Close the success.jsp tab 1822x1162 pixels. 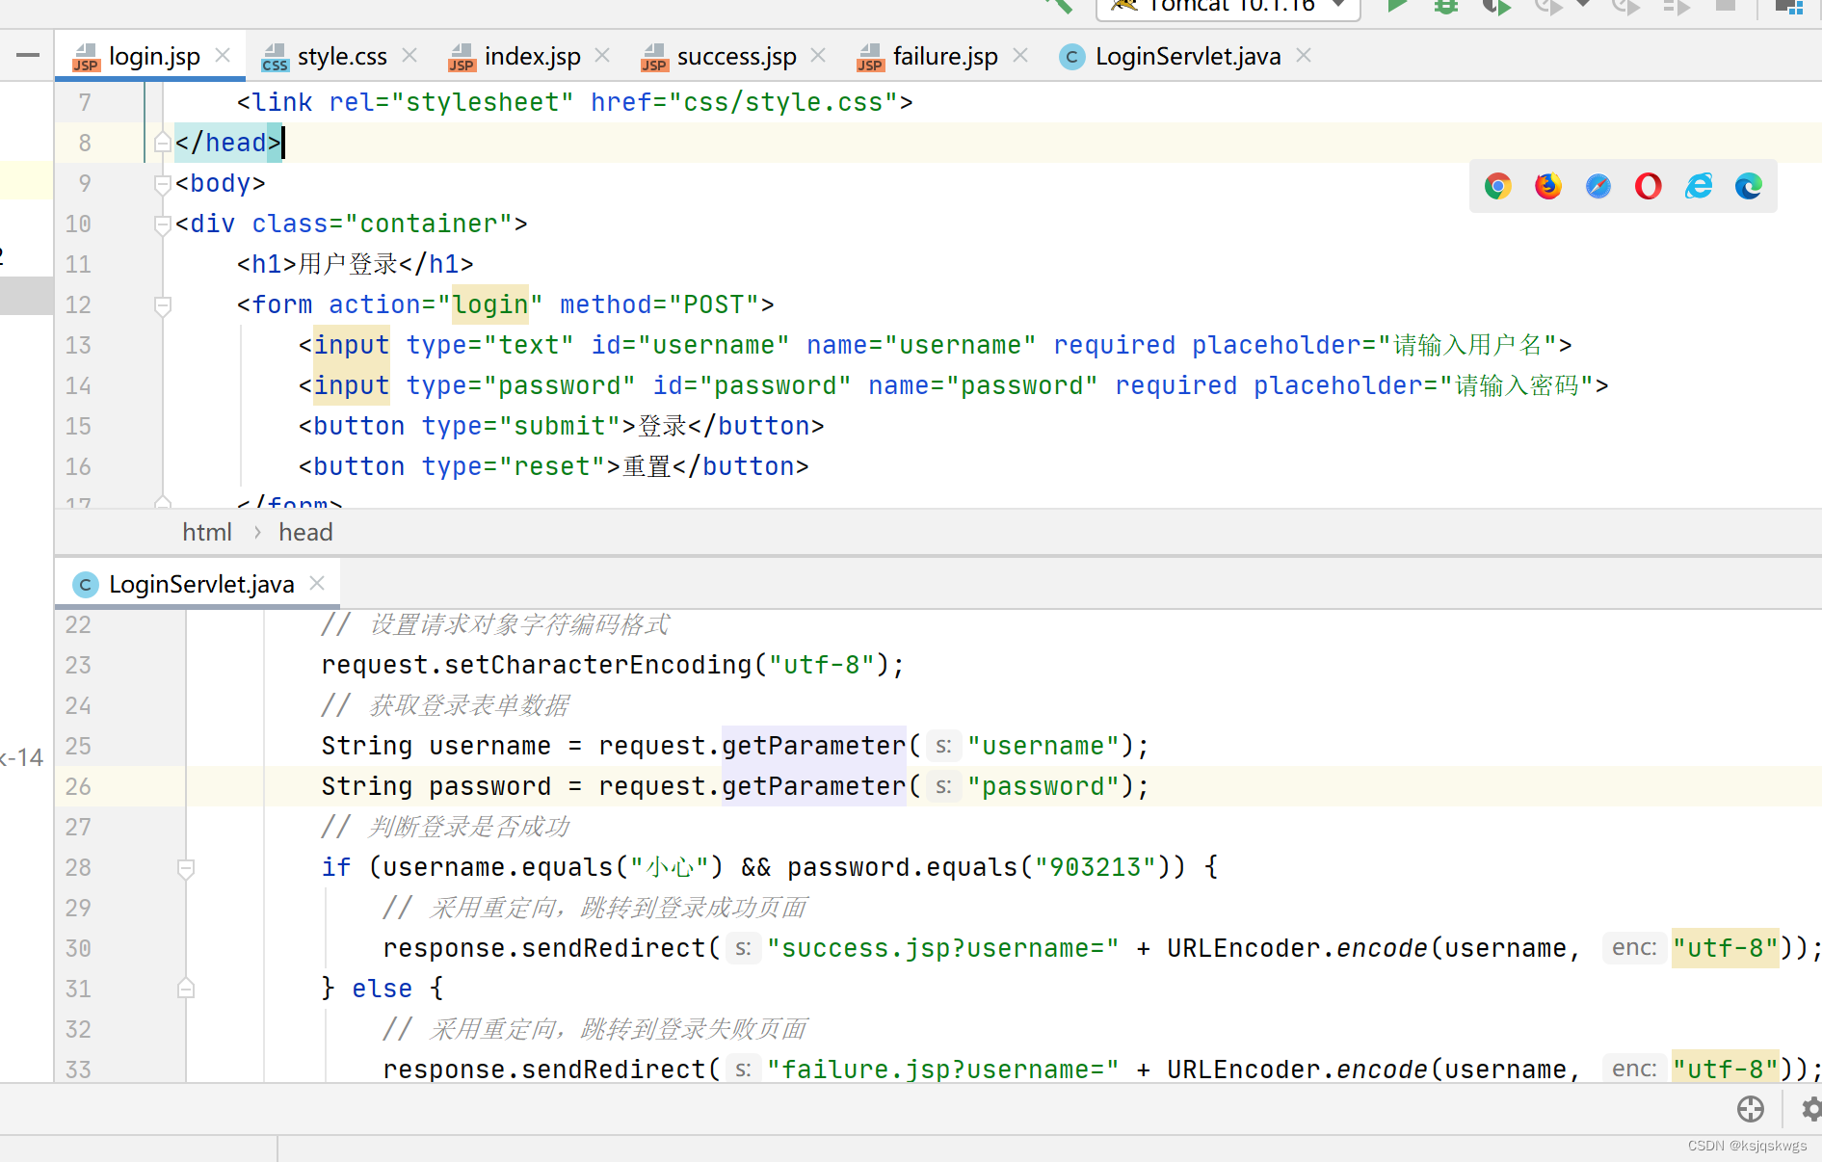coord(818,55)
